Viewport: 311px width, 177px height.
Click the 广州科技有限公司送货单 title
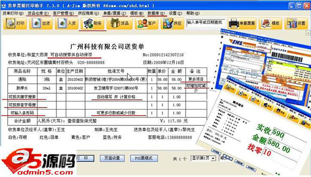[x=107, y=46]
